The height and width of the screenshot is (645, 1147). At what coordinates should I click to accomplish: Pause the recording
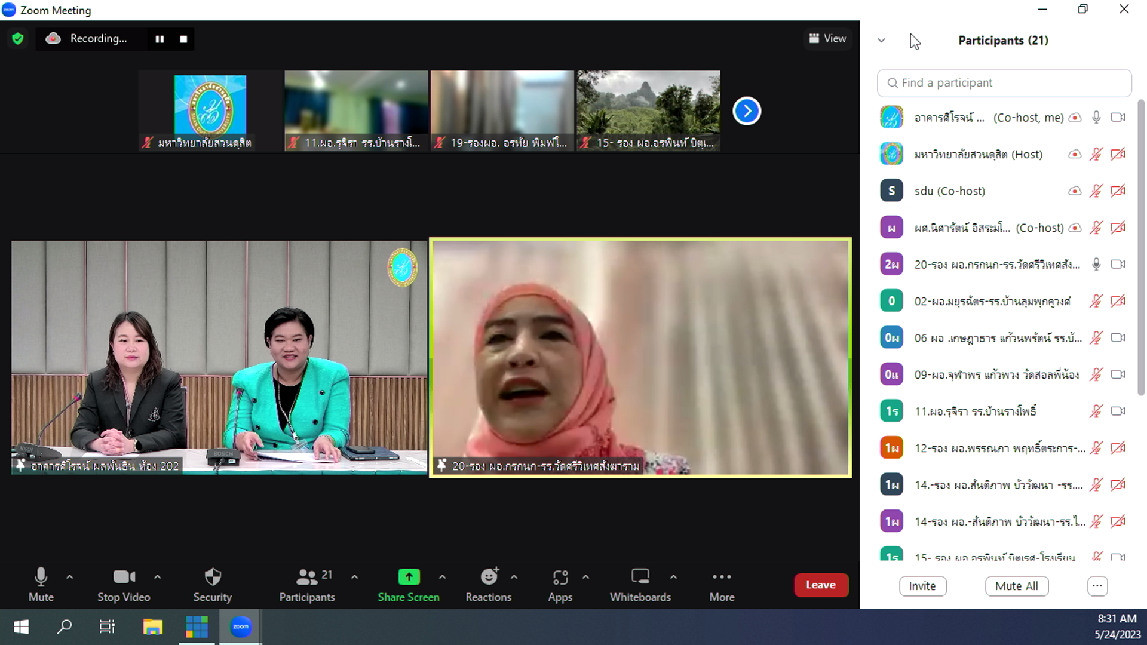(160, 39)
